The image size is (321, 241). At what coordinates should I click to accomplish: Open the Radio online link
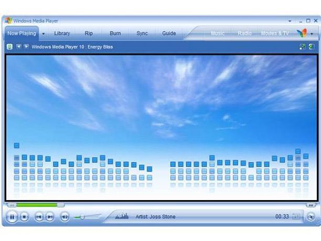pos(244,33)
